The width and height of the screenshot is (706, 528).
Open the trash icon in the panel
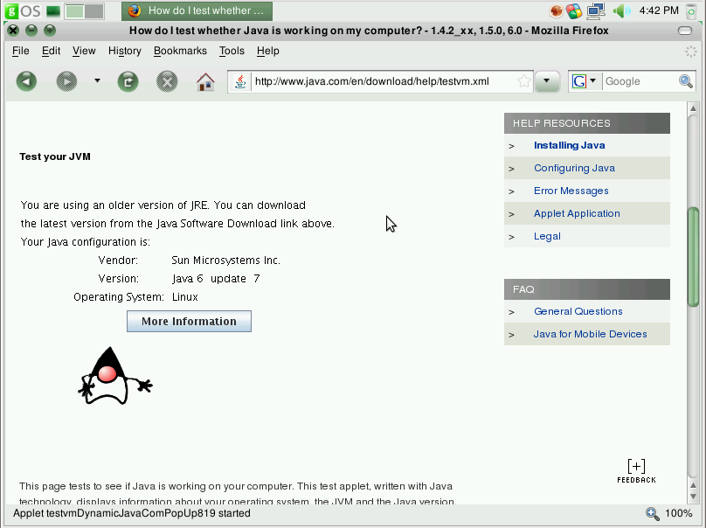(x=691, y=11)
